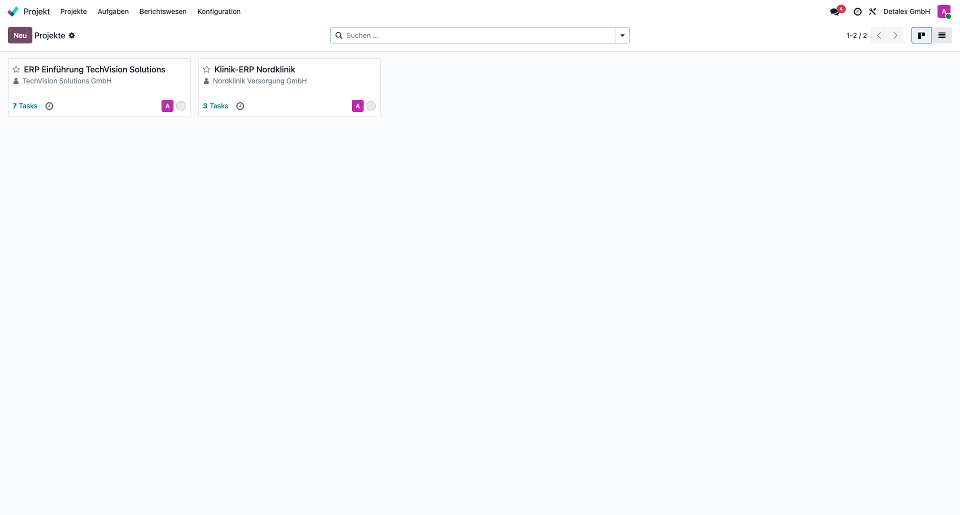This screenshot has width=960, height=515.
Task: Open Klinik-ERP Nordklinik project title
Action: (x=254, y=69)
